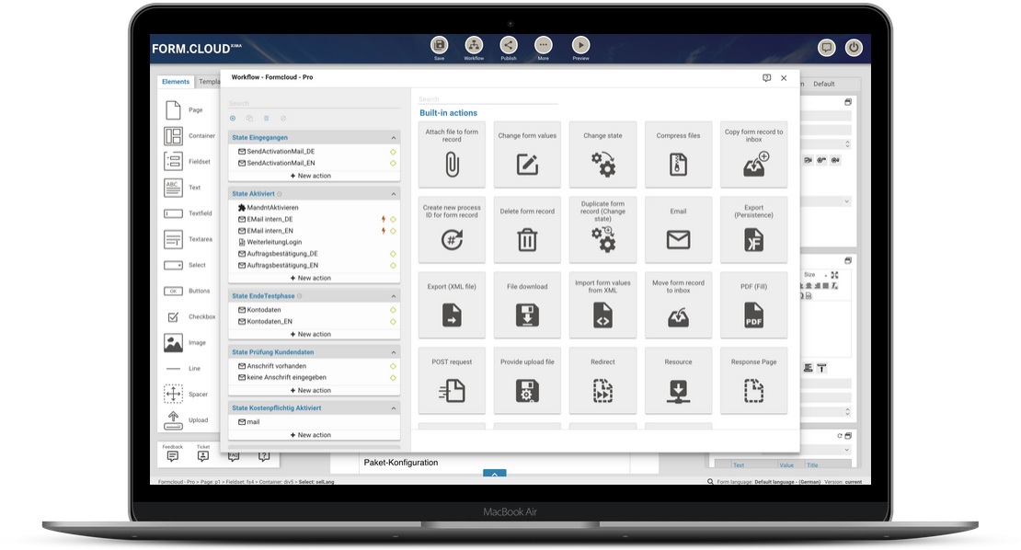Screen dimensions: 1021x550
Task: Select the Delete form record action
Action: (527, 230)
